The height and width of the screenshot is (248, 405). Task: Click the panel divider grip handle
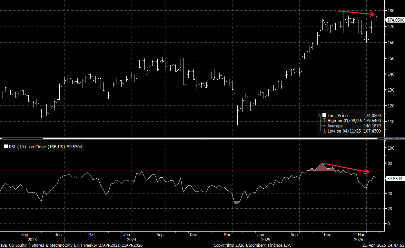pos(202,138)
